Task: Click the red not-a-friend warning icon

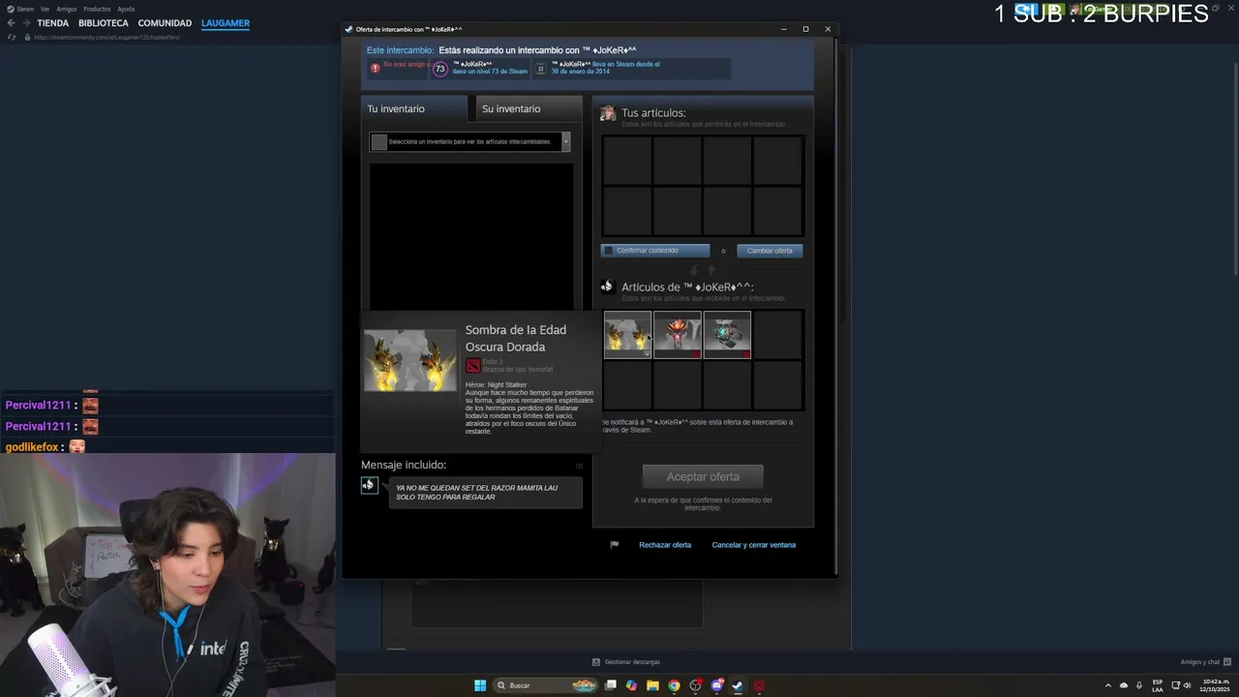Action: point(375,68)
